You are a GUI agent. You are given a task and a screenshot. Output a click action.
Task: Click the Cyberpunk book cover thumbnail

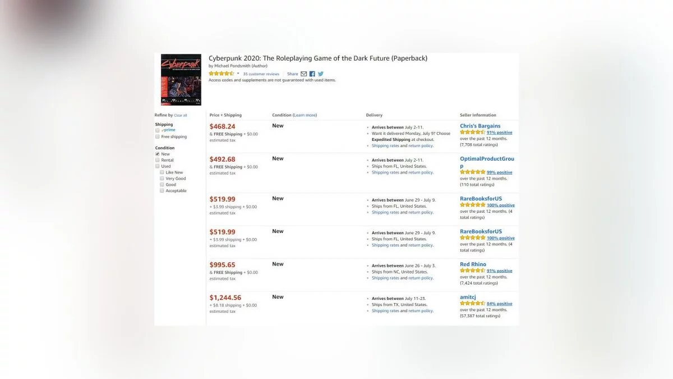(x=181, y=79)
